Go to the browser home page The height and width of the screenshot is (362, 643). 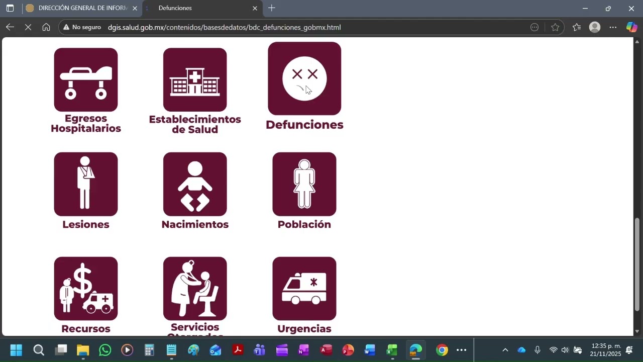(x=46, y=27)
